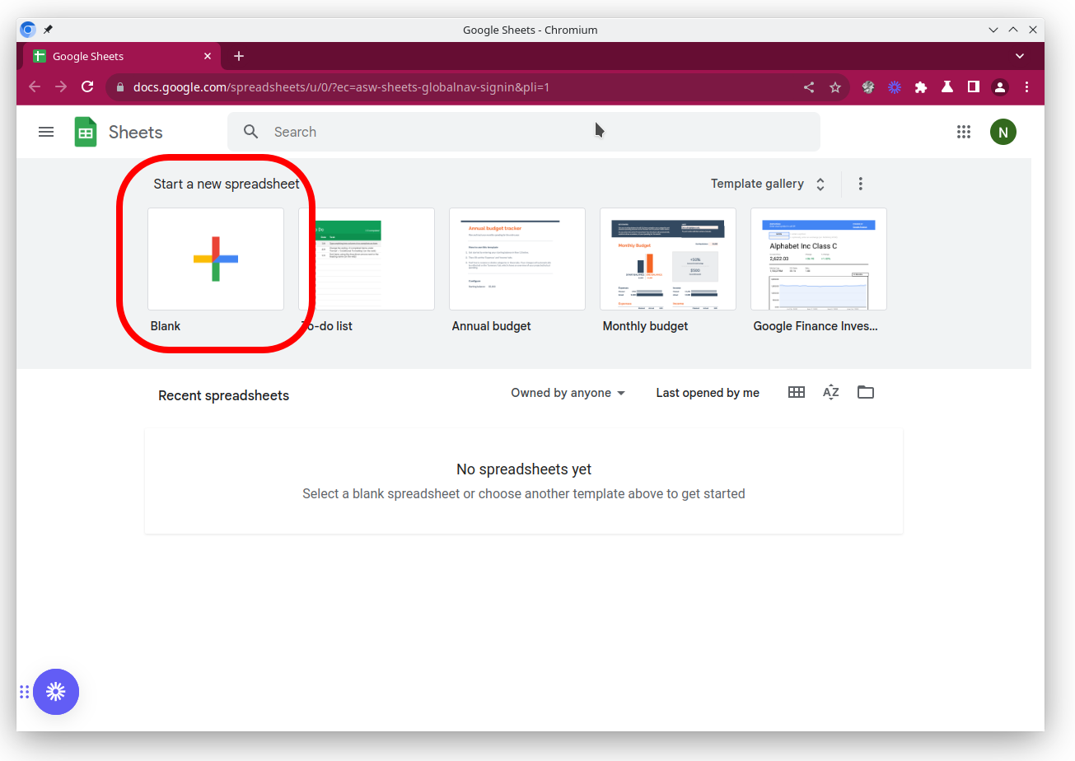Open the main menu hamburger icon
Viewport: 1075px width, 761px height.
pyautogui.click(x=46, y=132)
